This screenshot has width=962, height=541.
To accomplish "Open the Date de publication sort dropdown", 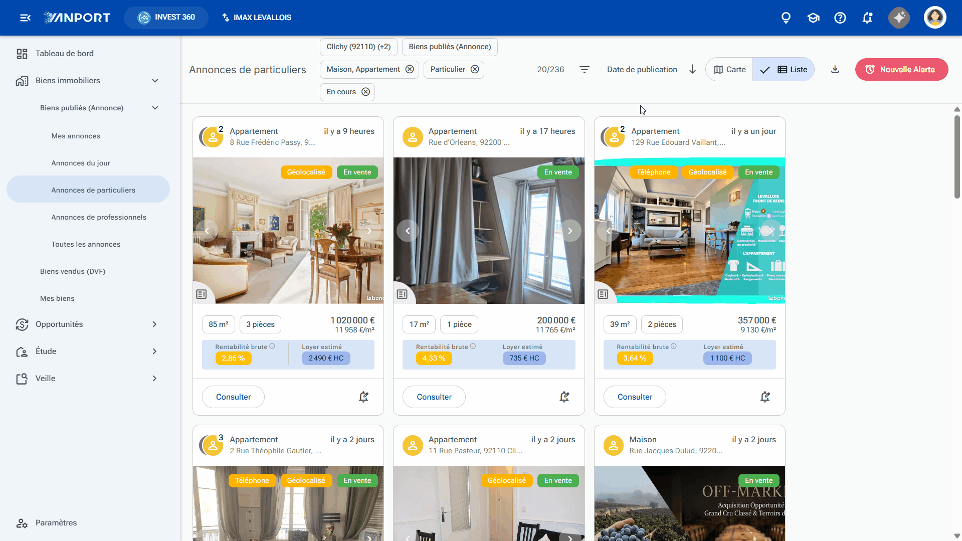I will [x=642, y=70].
